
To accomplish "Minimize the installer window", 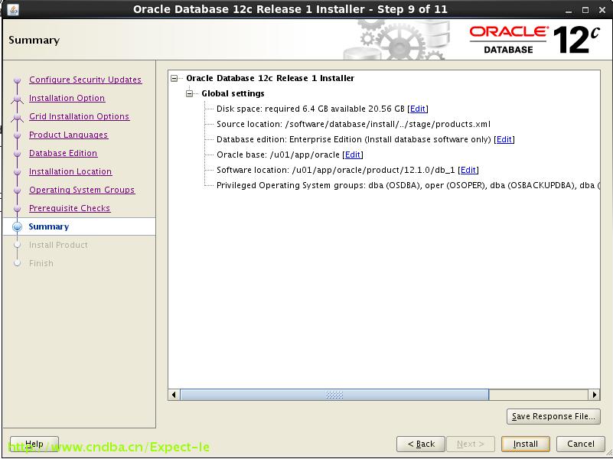I will point(569,11).
